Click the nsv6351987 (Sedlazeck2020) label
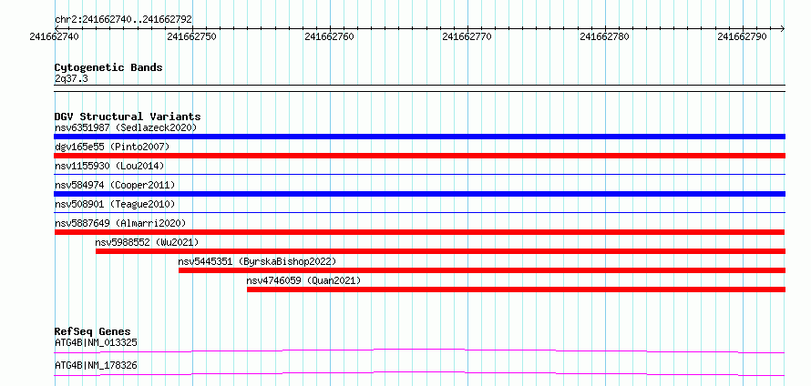The width and height of the screenshot is (811, 386). click(x=126, y=127)
